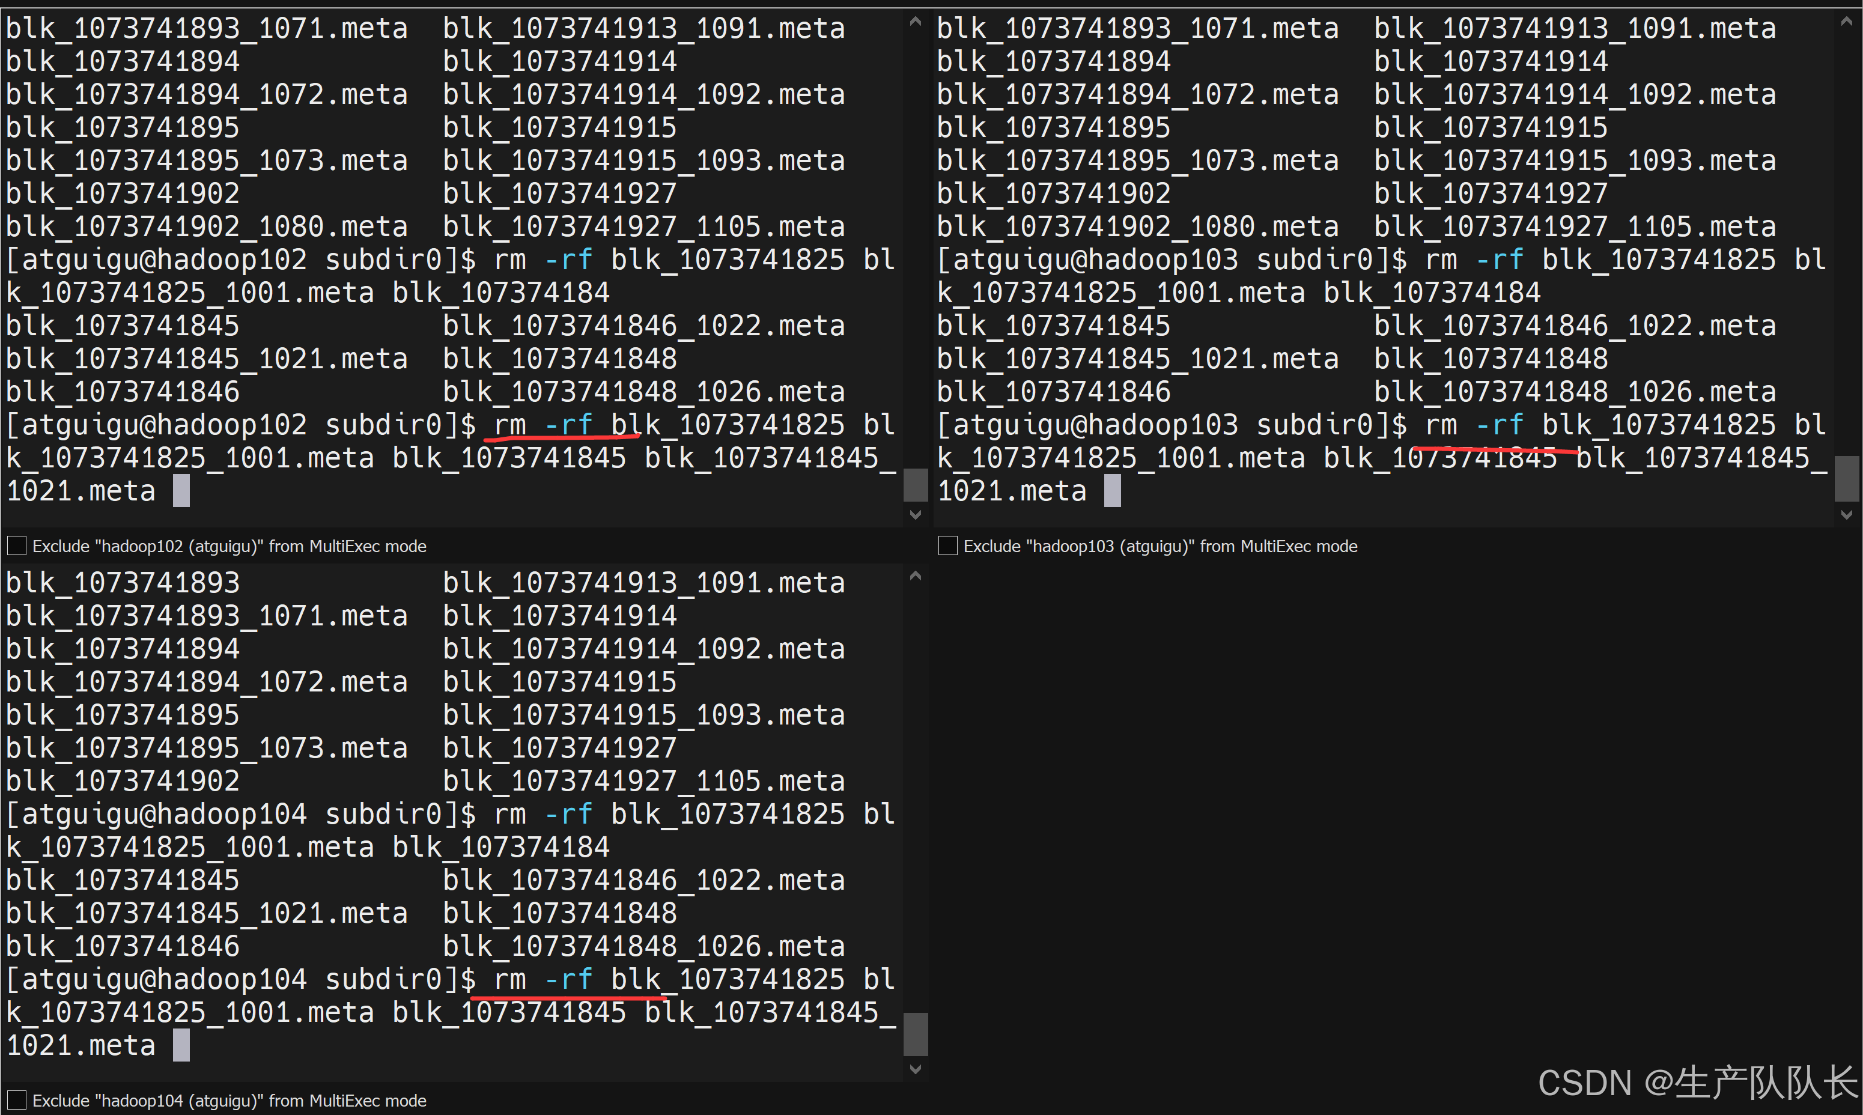
Task: Tick the Exclude "hadoop102 (atguigu)" from MultiExec checkbox
Action: click(x=17, y=546)
